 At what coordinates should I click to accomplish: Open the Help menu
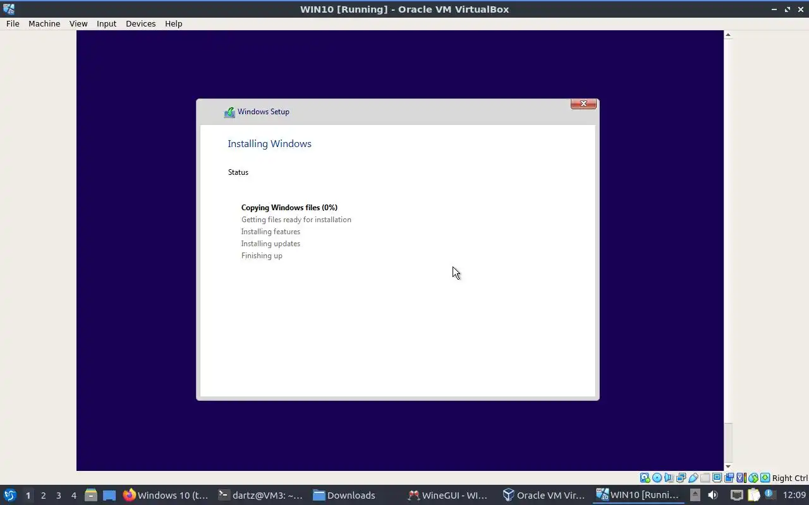173,23
